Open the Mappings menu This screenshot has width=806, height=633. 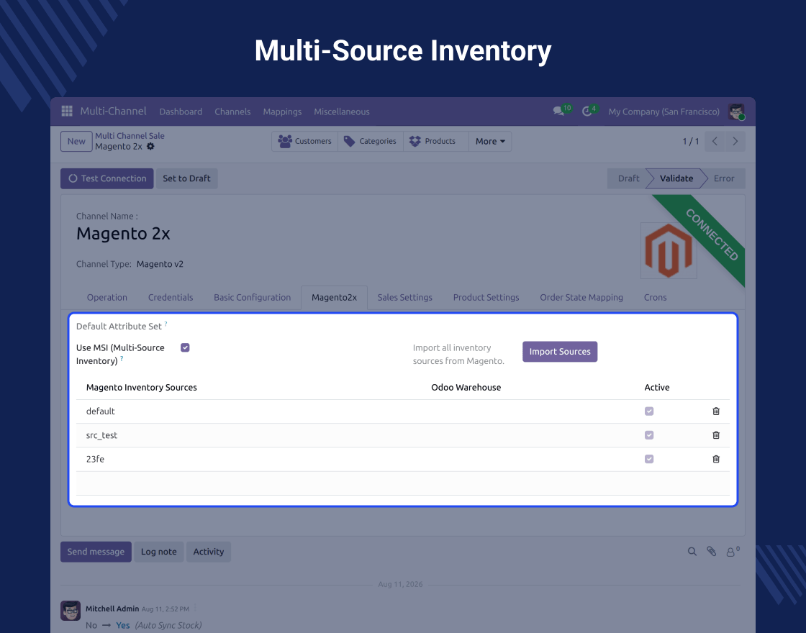pos(282,111)
